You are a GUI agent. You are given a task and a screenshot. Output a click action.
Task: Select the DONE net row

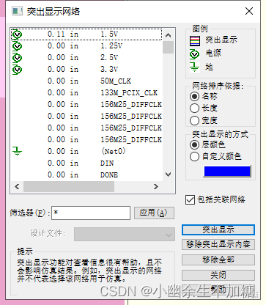pyautogui.click(x=86, y=174)
